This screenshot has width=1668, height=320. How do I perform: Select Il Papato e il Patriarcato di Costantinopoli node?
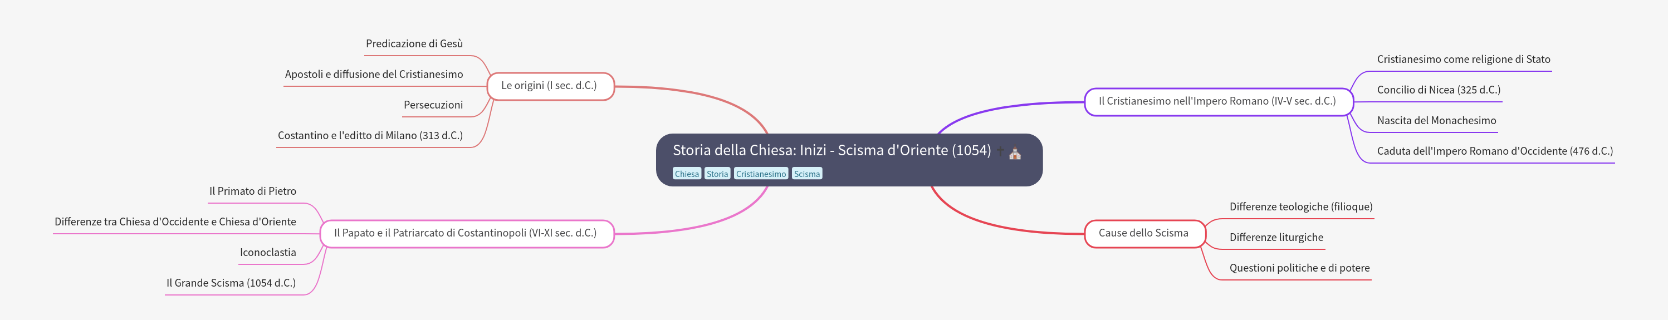click(x=466, y=233)
